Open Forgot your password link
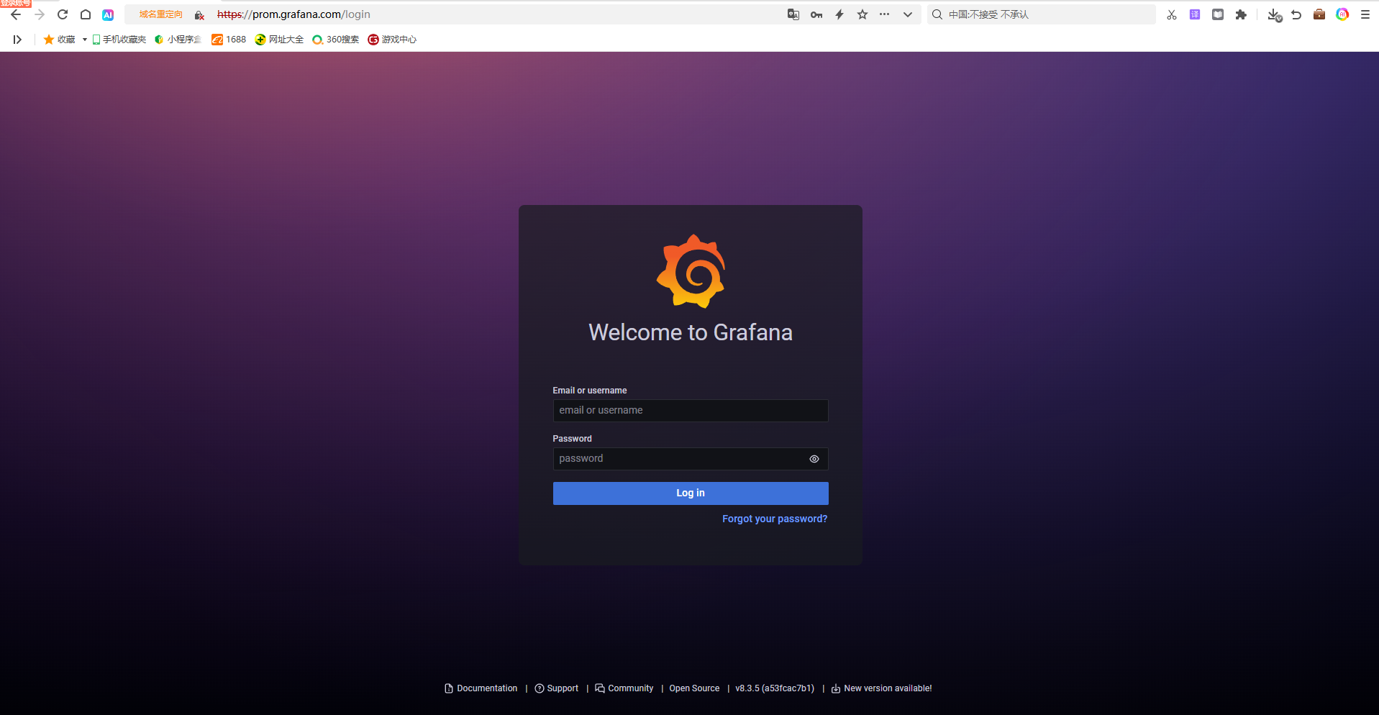Viewport: 1379px width, 715px height. [775, 519]
